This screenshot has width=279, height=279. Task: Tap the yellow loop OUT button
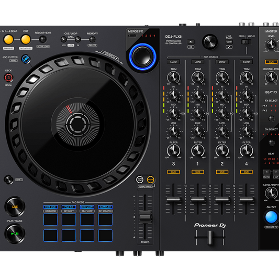(26, 39)
